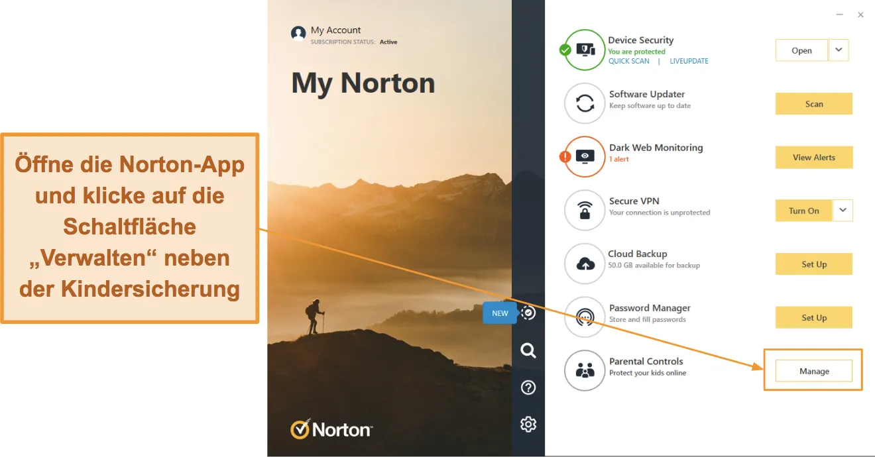Open the settings gear icon
875x457 pixels.
pos(528,425)
